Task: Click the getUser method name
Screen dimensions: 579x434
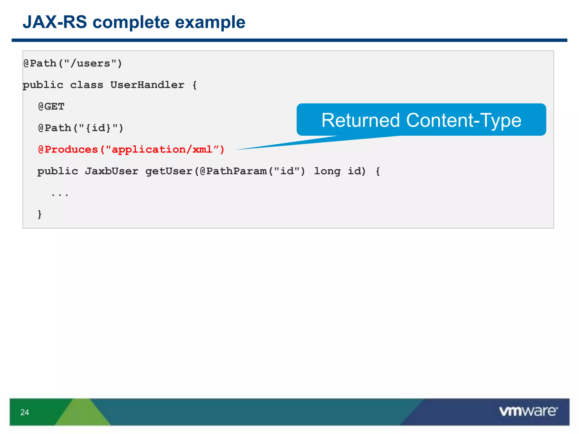Action: coord(169,171)
